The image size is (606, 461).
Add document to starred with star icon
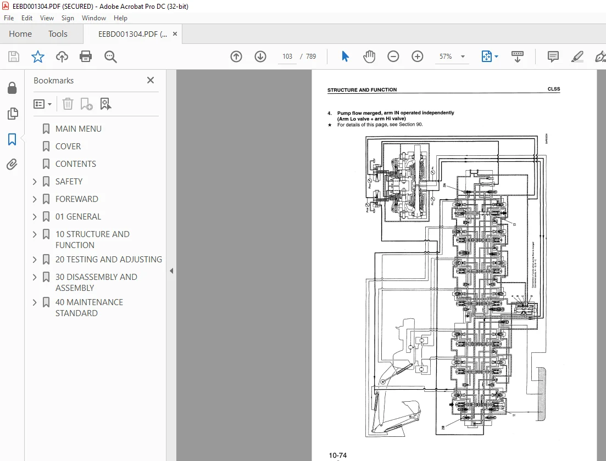click(37, 57)
